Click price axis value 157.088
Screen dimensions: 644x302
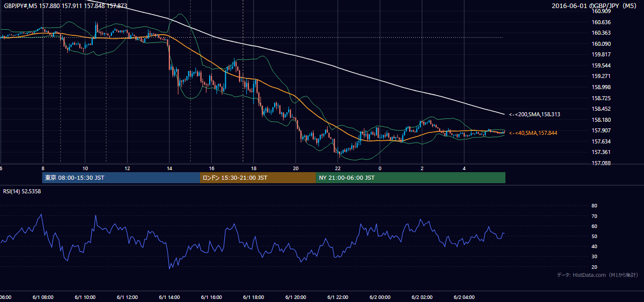pyautogui.click(x=602, y=163)
